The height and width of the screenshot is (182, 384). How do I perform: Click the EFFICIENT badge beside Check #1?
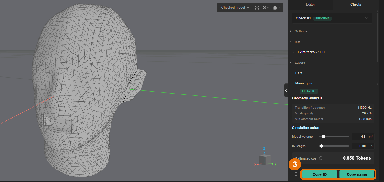[322, 18]
